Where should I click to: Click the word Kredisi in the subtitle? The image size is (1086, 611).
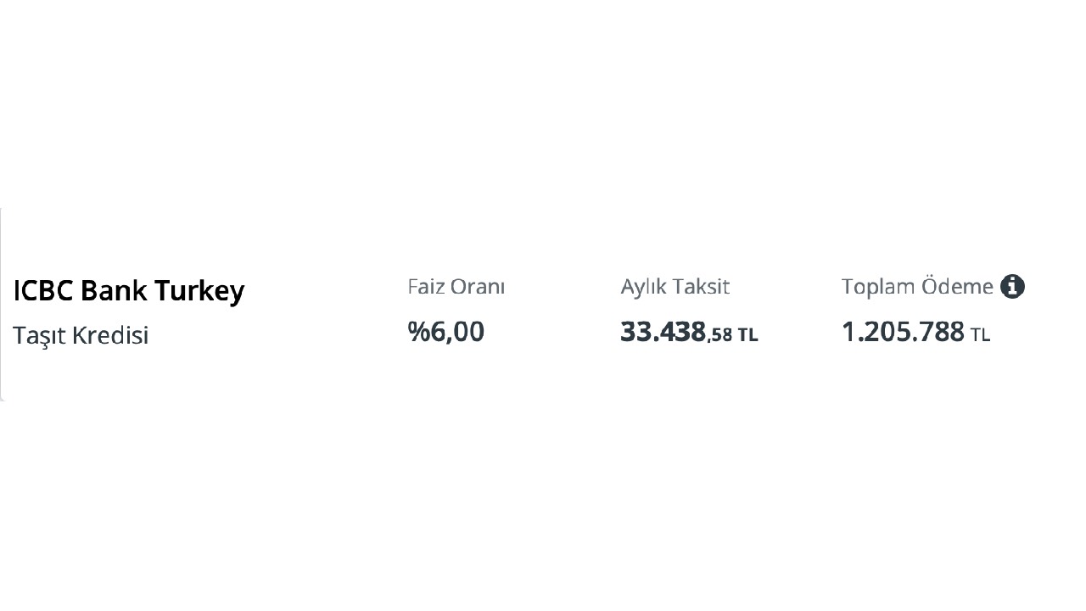(109, 335)
